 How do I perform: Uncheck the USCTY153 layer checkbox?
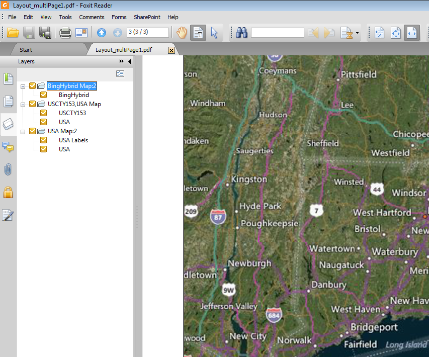click(43, 113)
